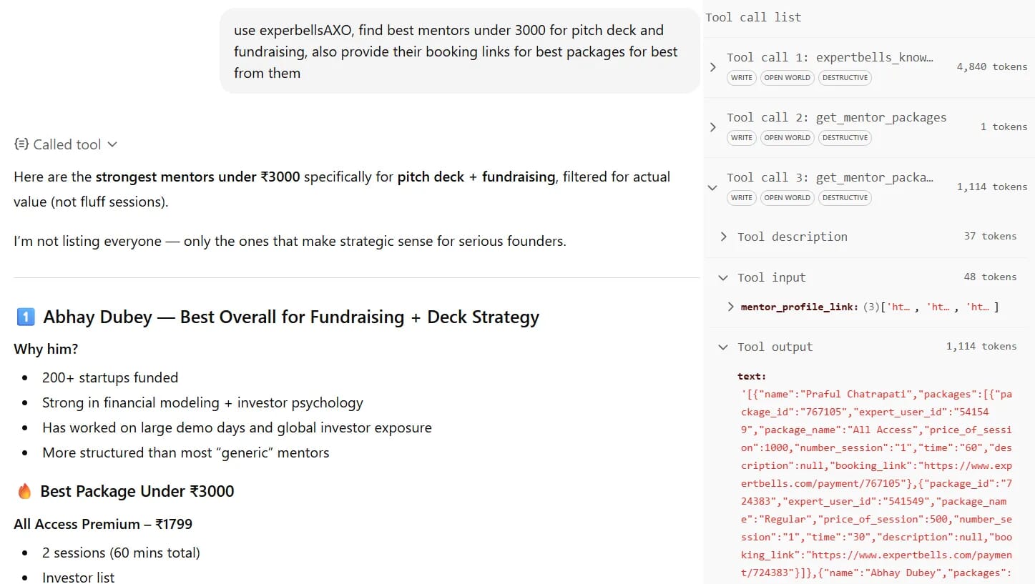This screenshot has height=584, width=1035.
Task: Click the number 1 emoji icon beside Abhay Dubey
Action: click(x=25, y=317)
